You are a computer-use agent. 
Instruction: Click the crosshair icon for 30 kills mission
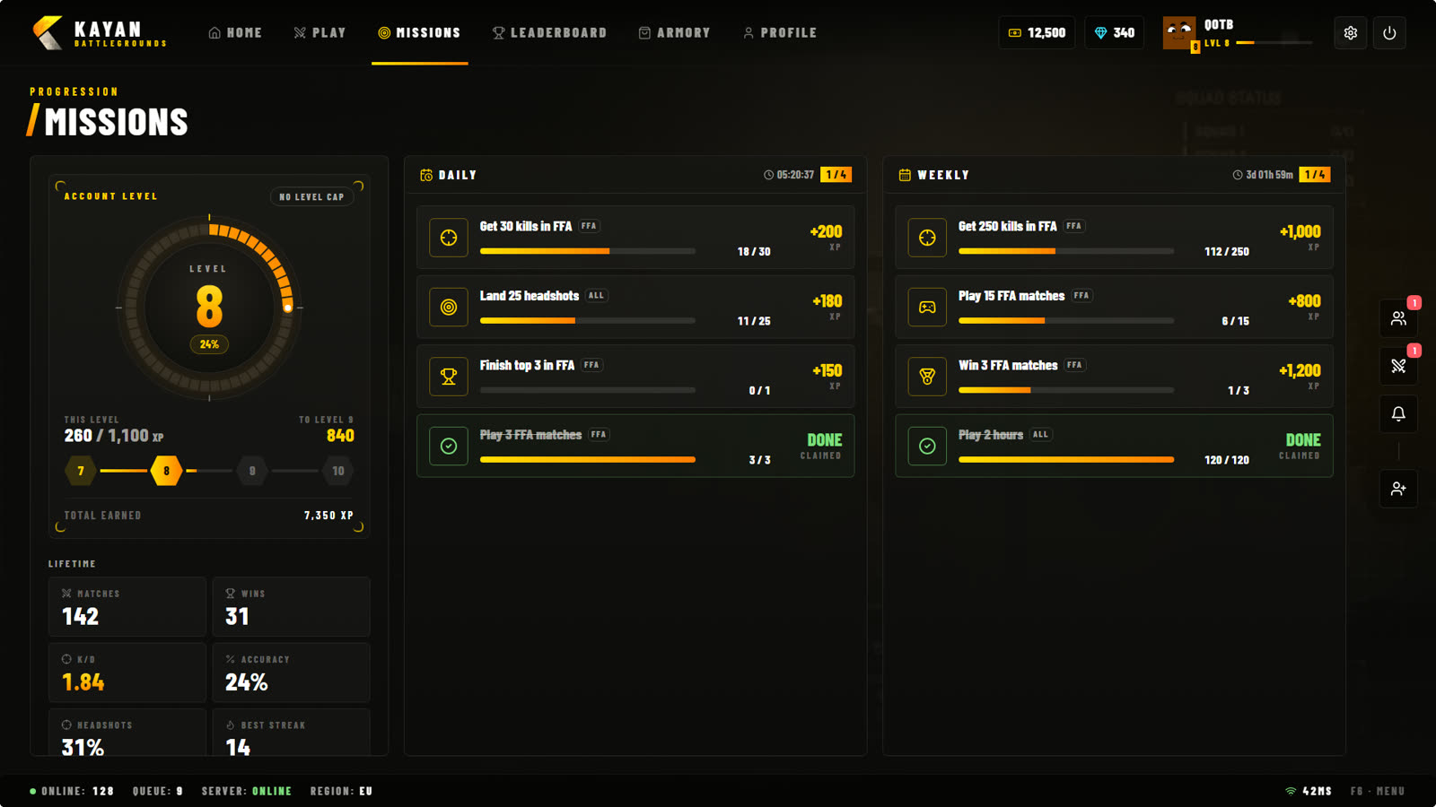pos(449,238)
